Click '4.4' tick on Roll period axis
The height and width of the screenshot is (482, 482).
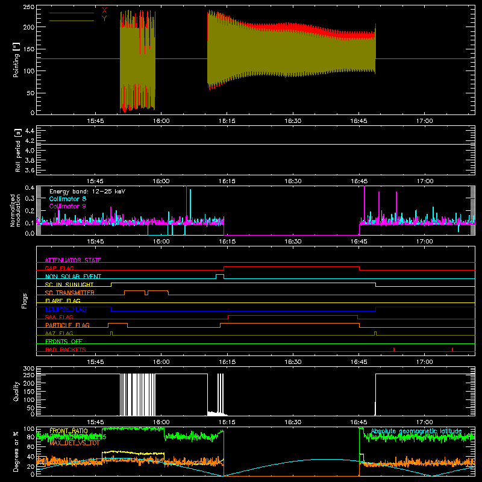[30, 131]
